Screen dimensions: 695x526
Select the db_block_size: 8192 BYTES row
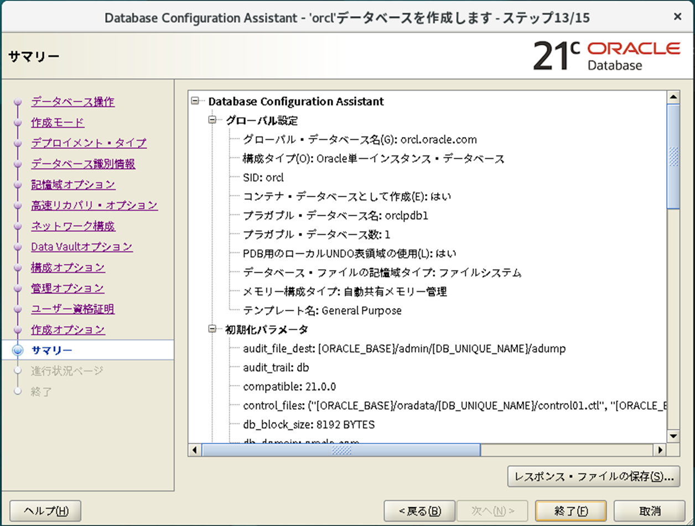(x=309, y=424)
